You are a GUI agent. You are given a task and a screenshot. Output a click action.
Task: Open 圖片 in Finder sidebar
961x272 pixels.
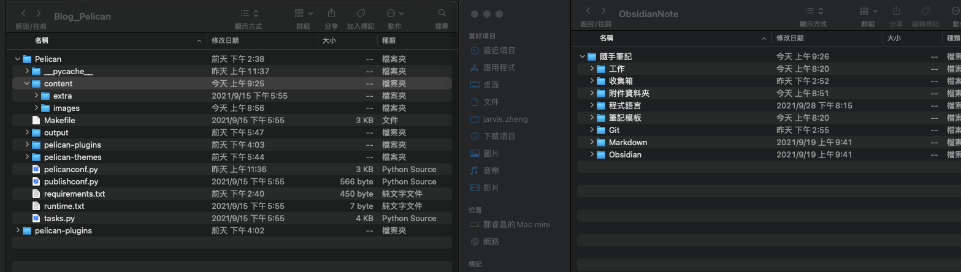coord(484,153)
